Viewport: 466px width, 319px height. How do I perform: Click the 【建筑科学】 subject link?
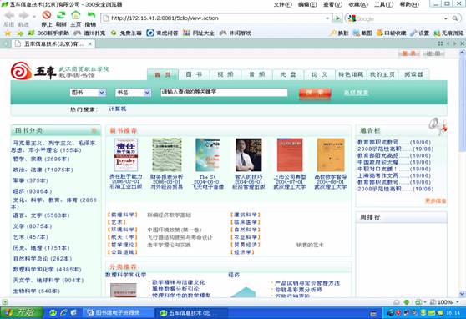click(x=246, y=215)
